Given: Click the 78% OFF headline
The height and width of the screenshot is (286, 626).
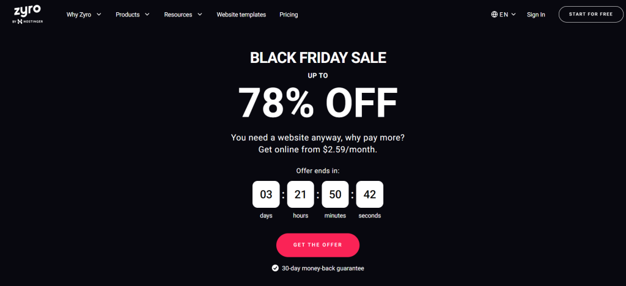Looking at the screenshot, I should [x=318, y=102].
